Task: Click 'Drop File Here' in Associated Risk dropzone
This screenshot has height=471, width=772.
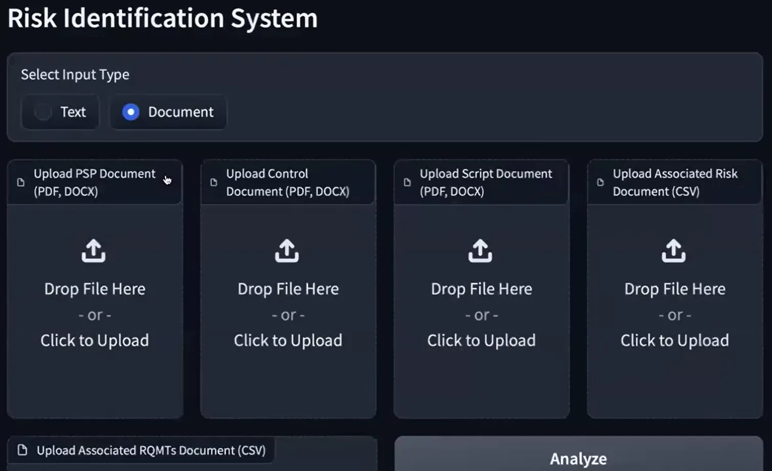Action: [x=675, y=289]
